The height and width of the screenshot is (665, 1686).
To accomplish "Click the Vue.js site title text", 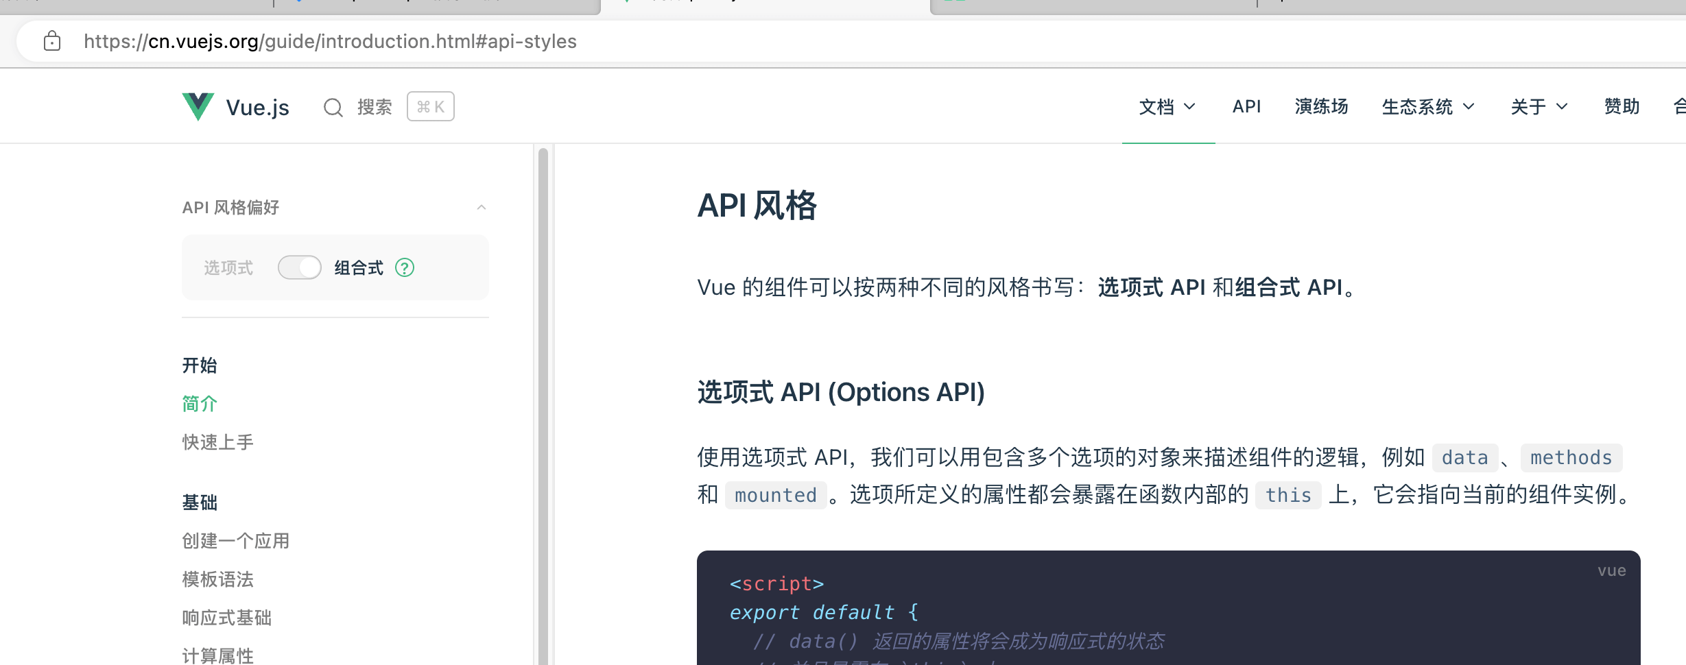I will coord(258,108).
